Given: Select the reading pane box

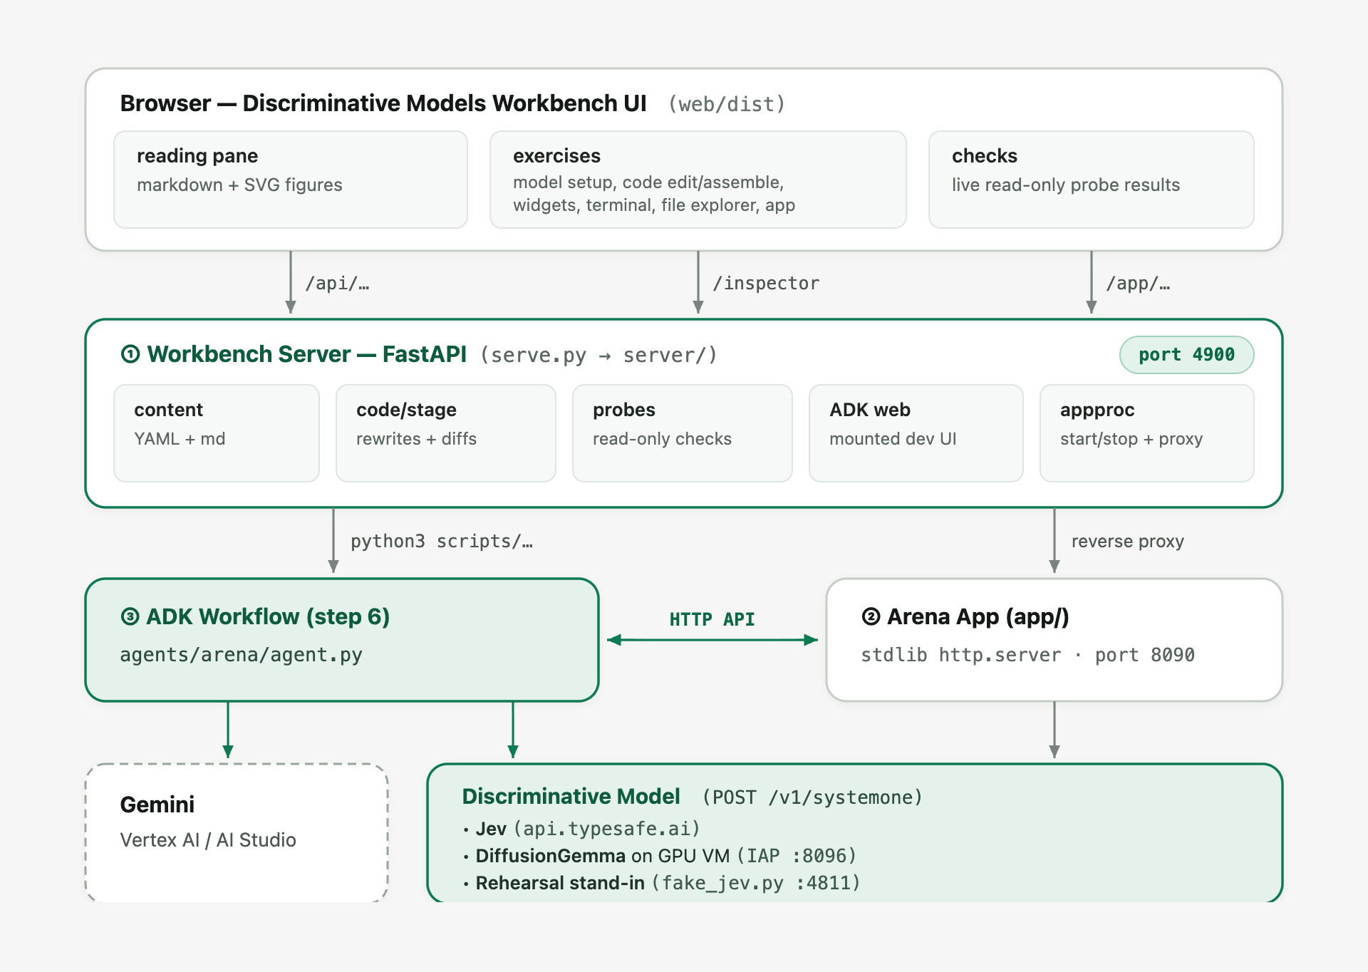Looking at the screenshot, I should point(291,180).
